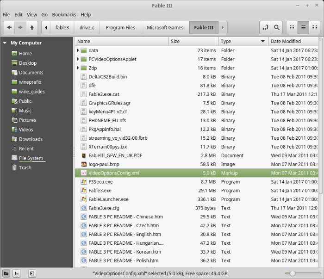Sort by the Date Modified column header
The image size is (324, 279).
(x=293, y=41)
